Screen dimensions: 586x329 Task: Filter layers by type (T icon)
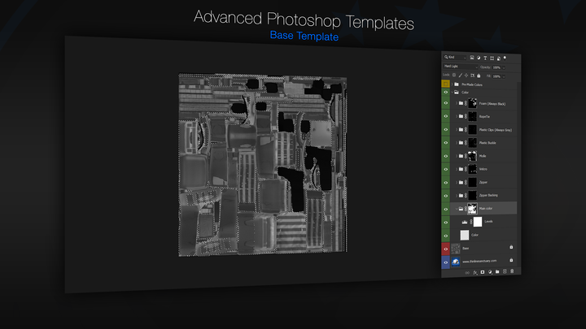485,58
